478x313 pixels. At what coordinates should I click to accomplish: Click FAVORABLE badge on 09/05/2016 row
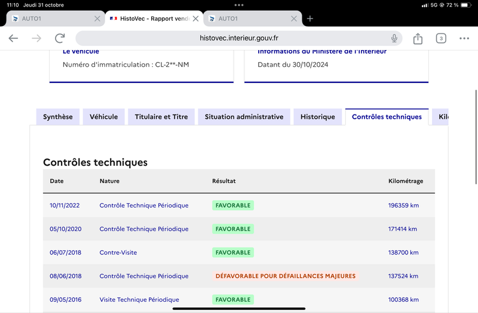(233, 300)
